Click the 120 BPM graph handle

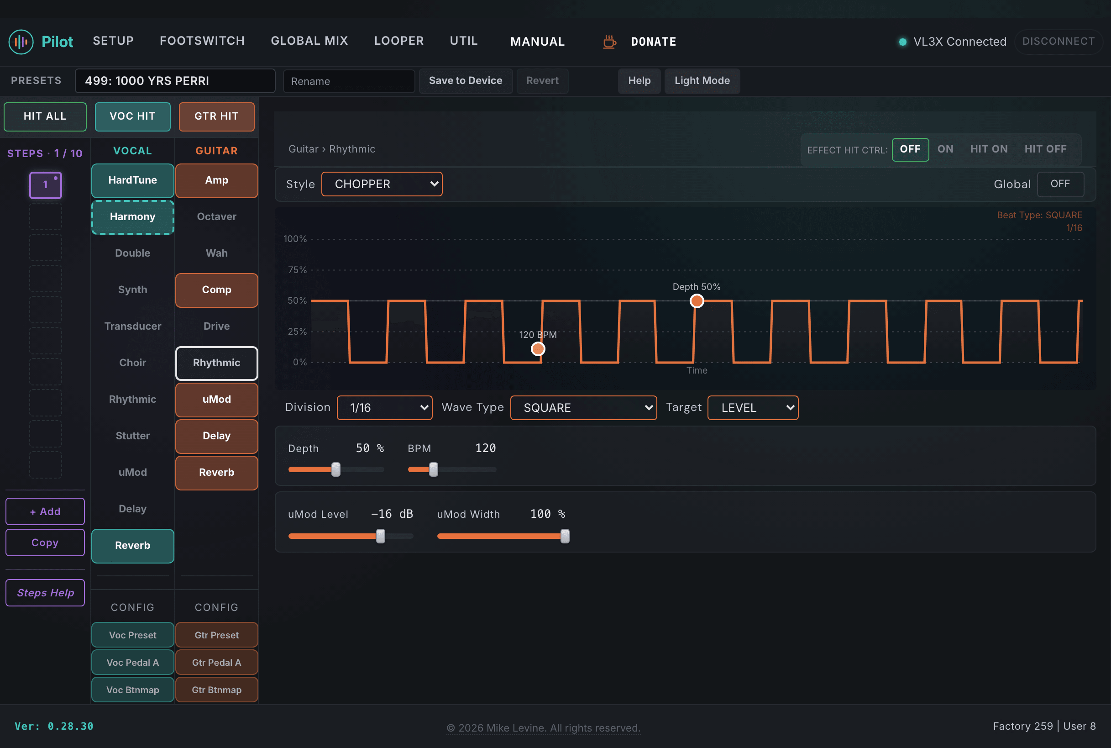pyautogui.click(x=538, y=349)
